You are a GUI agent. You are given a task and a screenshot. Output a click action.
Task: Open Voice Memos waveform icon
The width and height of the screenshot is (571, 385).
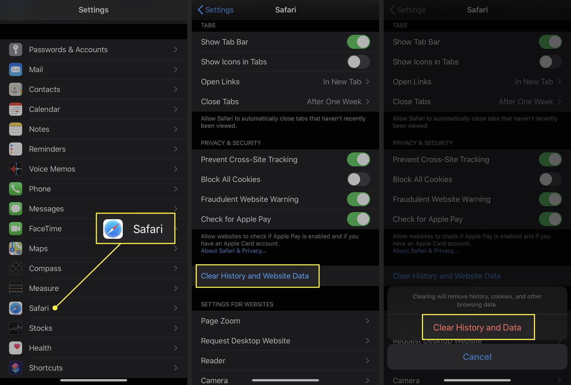(15, 169)
